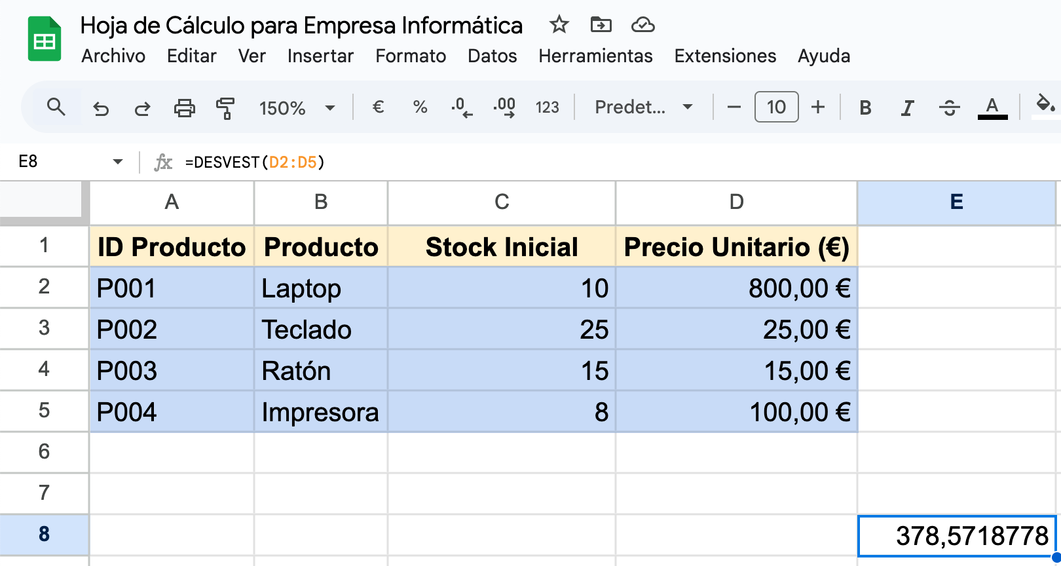
Task: Redo the last action
Action: click(x=142, y=107)
